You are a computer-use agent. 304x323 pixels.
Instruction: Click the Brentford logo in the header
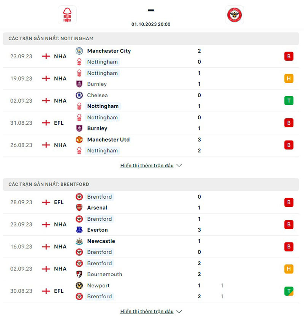(234, 15)
